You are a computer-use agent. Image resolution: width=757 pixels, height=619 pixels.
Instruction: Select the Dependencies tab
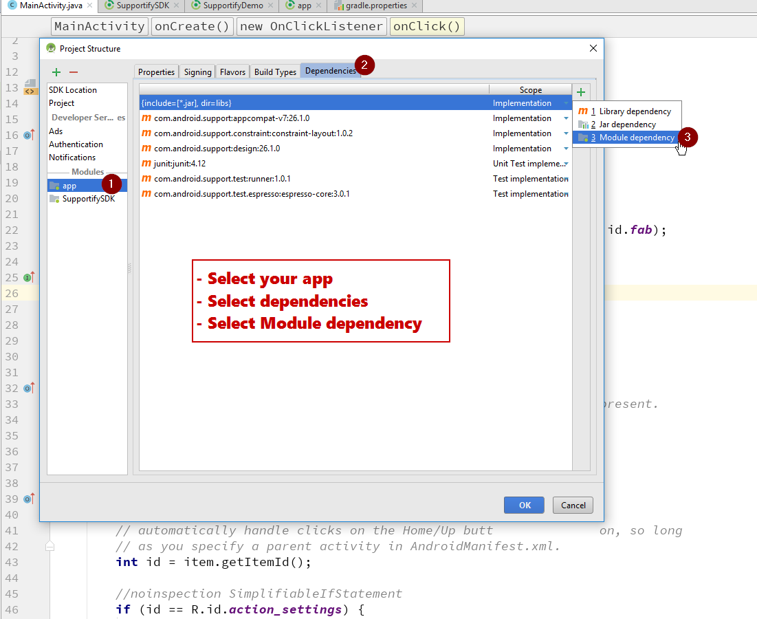point(330,70)
